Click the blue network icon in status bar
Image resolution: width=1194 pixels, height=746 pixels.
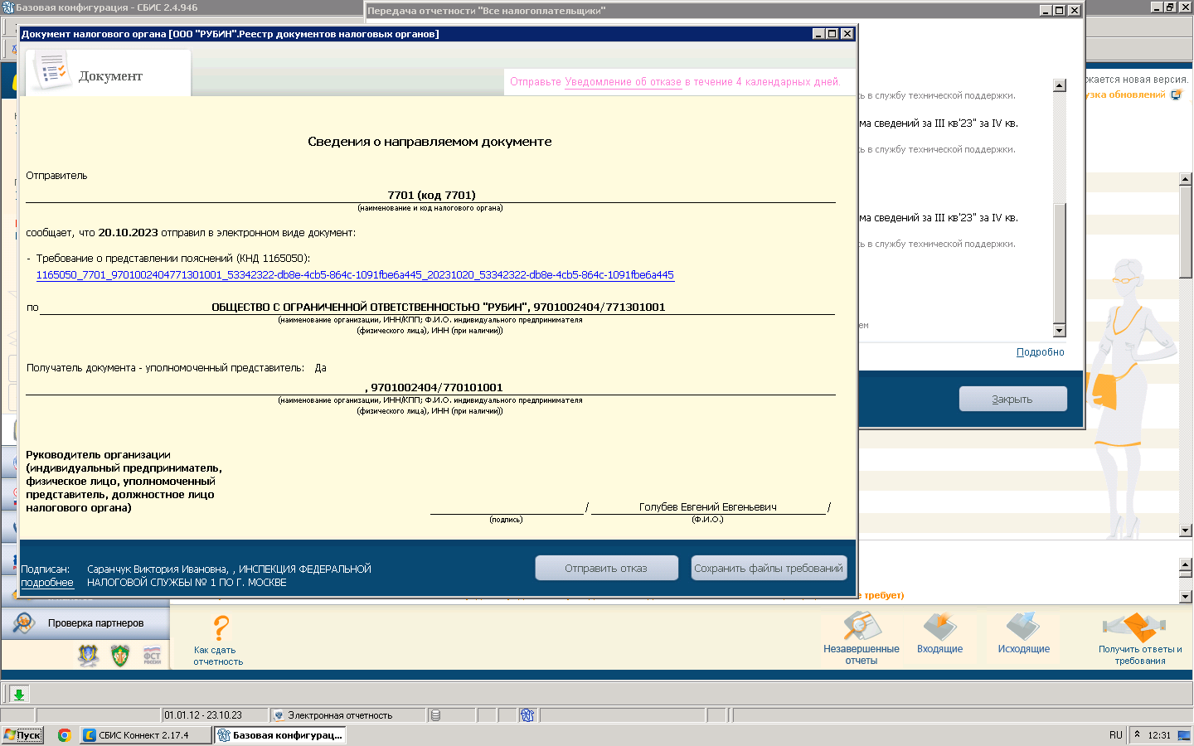[527, 715]
